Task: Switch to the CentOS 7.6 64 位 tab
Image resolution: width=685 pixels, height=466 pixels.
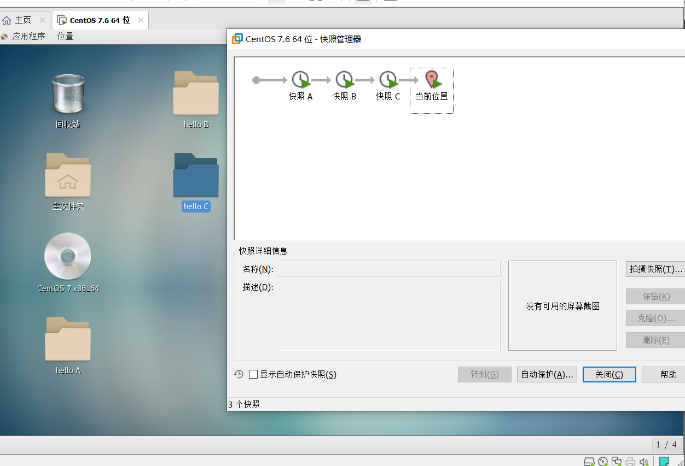Action: click(100, 20)
